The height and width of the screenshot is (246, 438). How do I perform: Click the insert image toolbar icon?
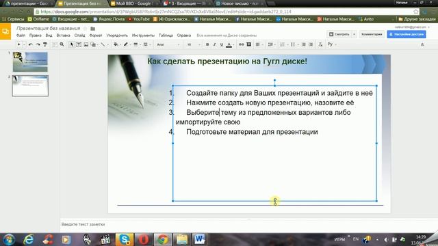86,44
